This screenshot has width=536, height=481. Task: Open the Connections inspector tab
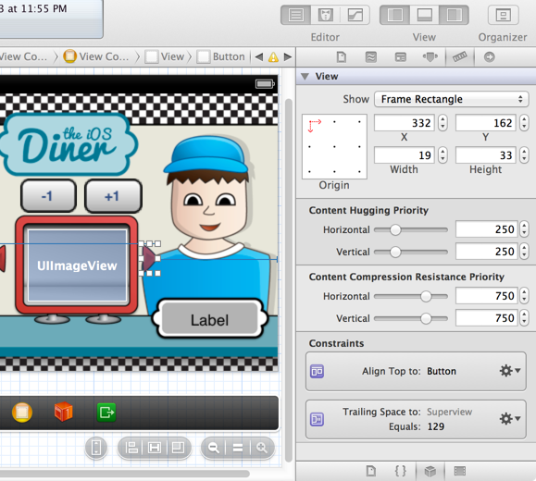pyautogui.click(x=489, y=56)
